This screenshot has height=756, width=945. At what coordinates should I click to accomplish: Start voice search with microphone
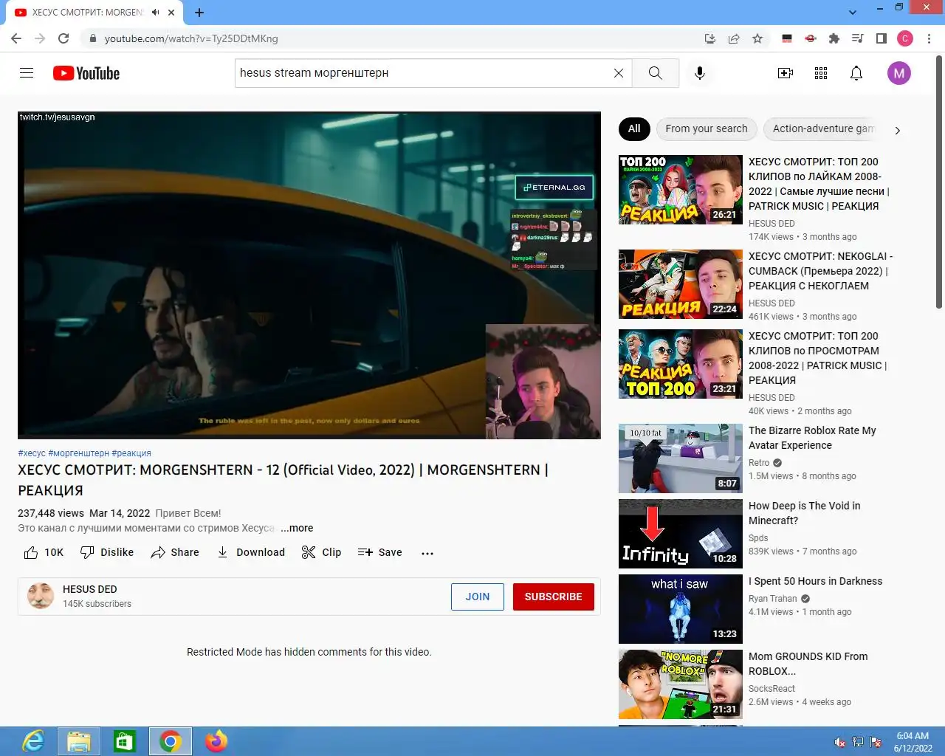[700, 73]
